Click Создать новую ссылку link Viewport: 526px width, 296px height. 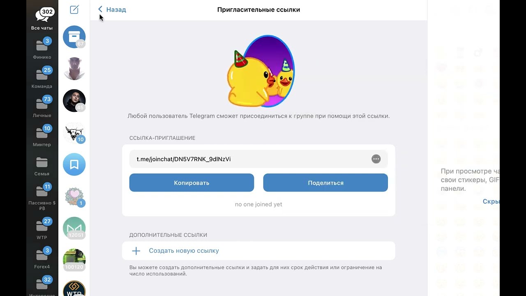pos(184,251)
